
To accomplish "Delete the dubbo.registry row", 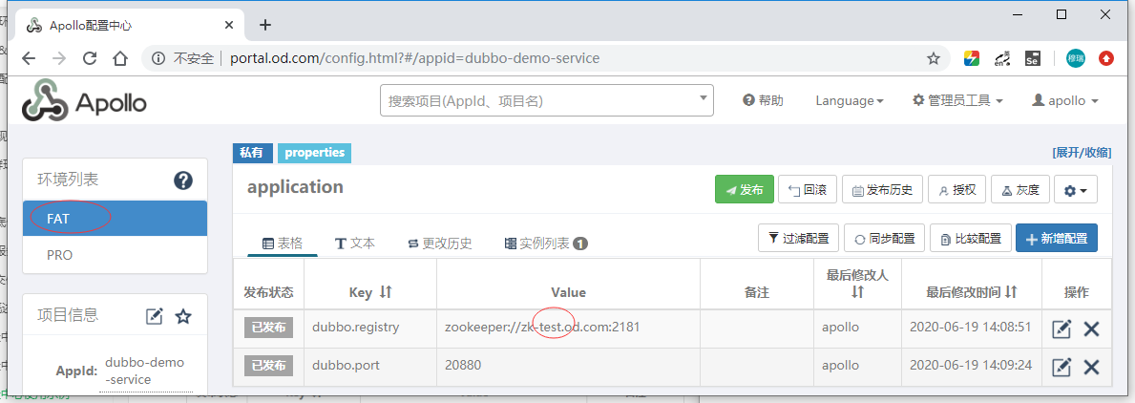I will coord(1092,329).
